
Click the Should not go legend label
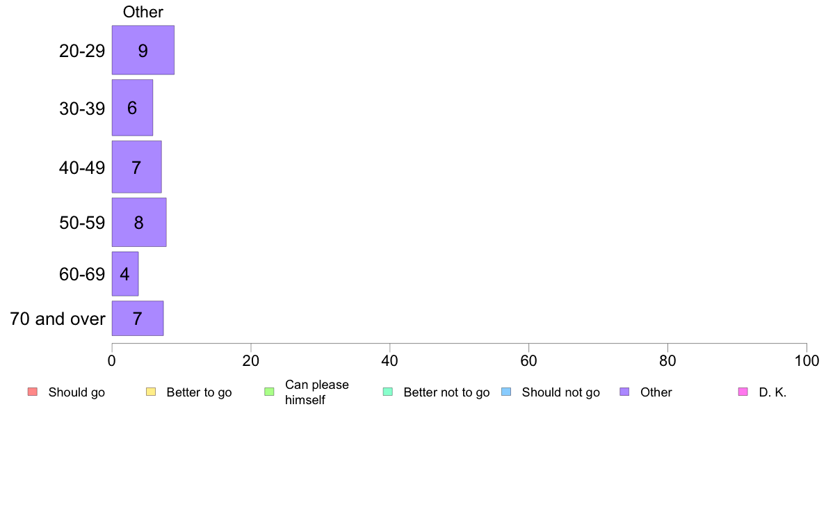(x=560, y=392)
